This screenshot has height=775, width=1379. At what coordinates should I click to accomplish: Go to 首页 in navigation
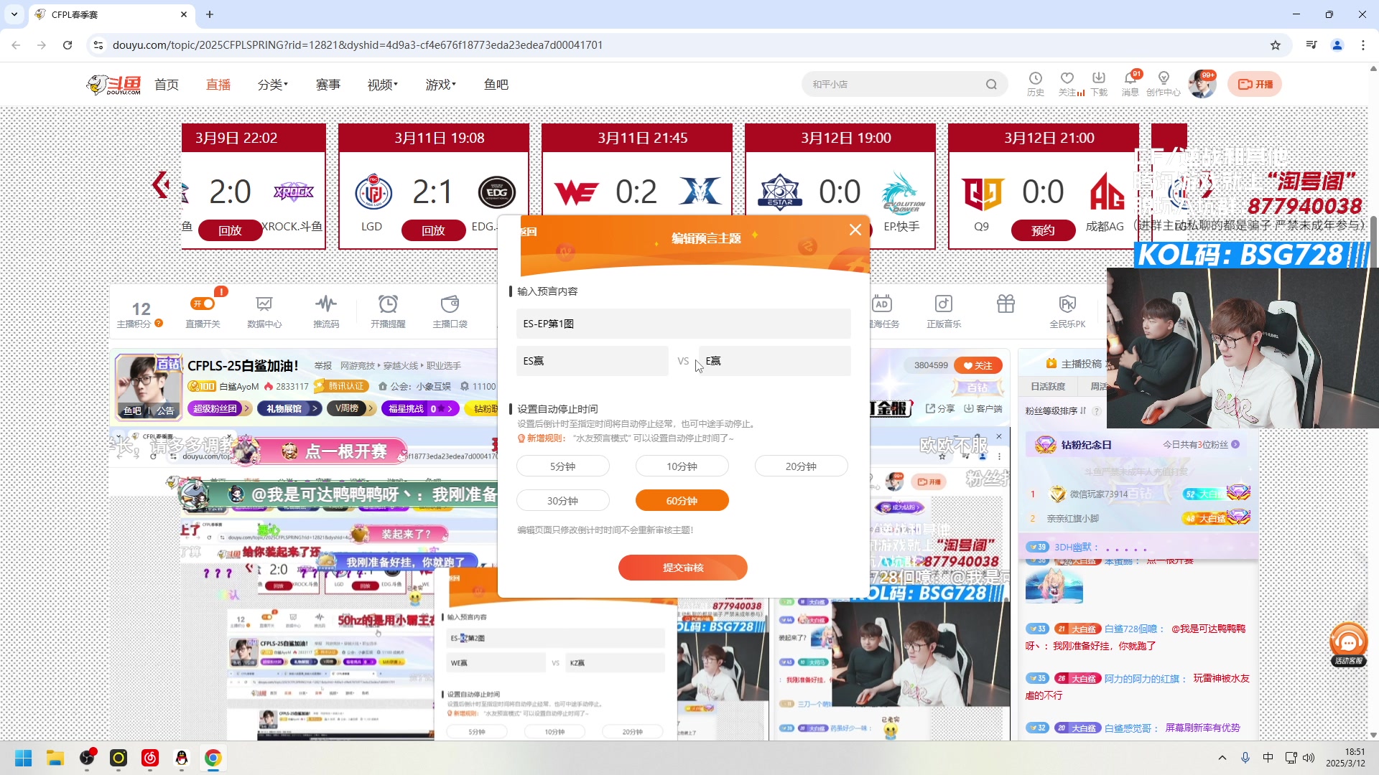(167, 85)
